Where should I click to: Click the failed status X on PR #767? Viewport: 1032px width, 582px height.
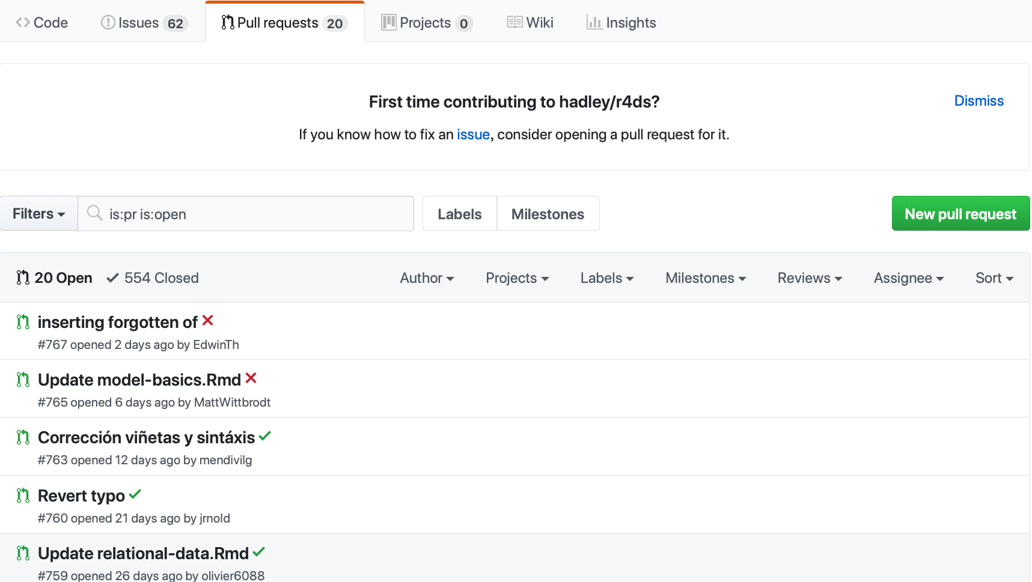tap(208, 321)
